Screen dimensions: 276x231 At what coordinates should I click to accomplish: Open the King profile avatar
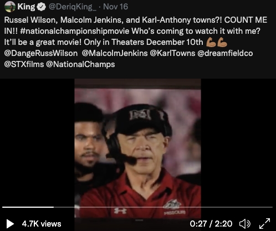coord(10,7)
